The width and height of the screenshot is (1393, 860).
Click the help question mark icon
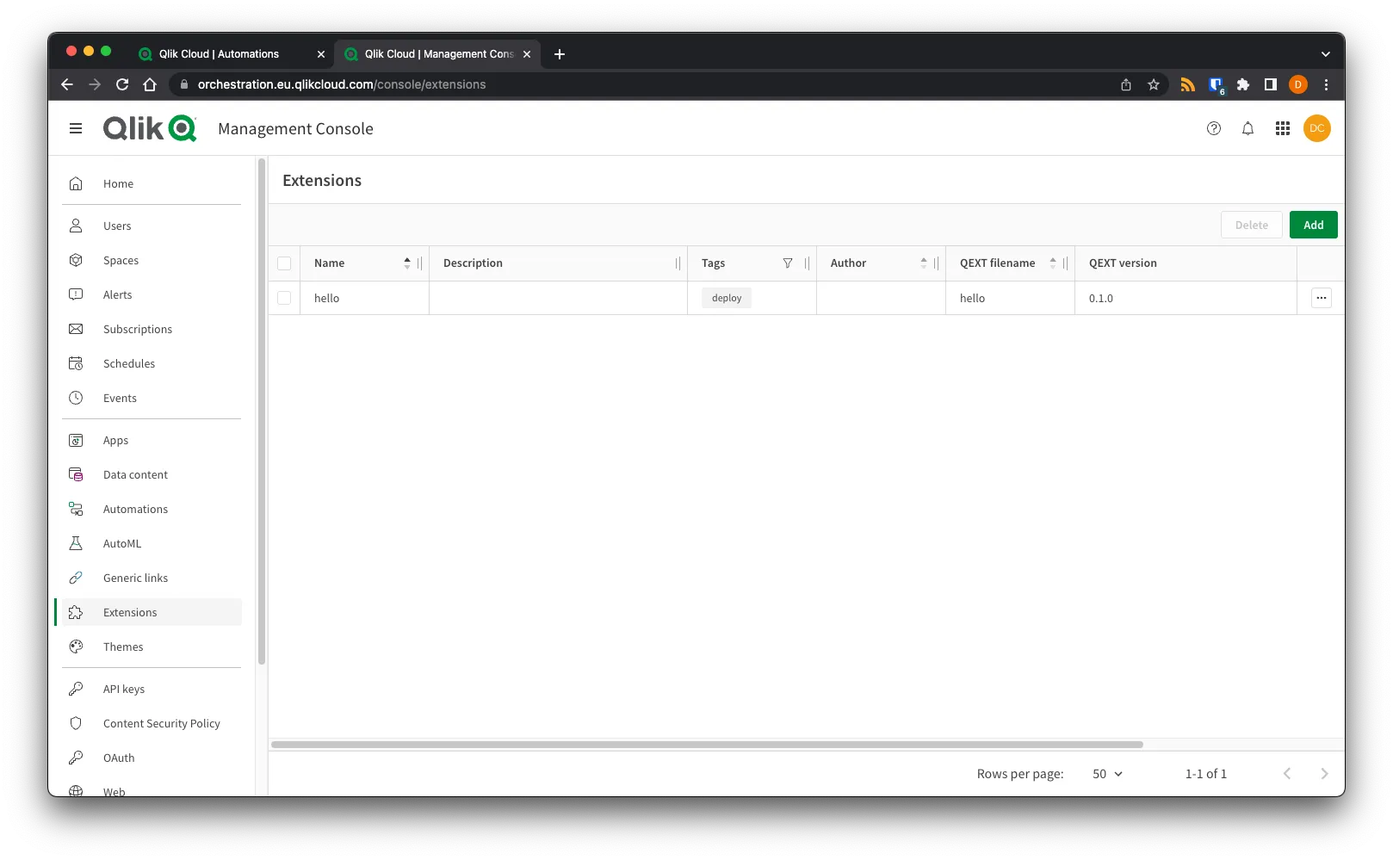[x=1214, y=128]
